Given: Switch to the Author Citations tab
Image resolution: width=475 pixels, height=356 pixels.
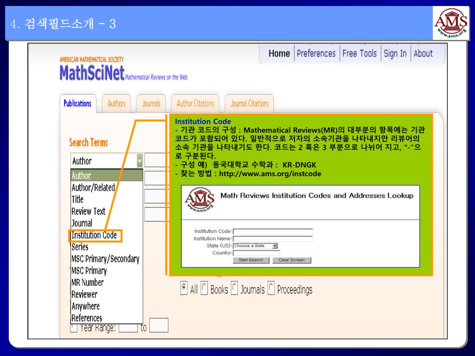Looking at the screenshot, I should 195,103.
